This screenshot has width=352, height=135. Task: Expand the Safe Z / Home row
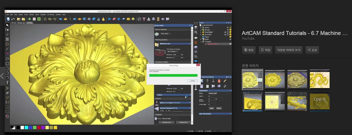(190, 102)
